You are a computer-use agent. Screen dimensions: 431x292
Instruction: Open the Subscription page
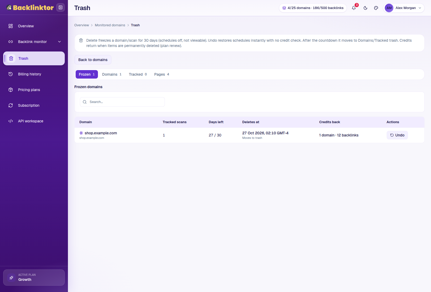(x=34, y=105)
